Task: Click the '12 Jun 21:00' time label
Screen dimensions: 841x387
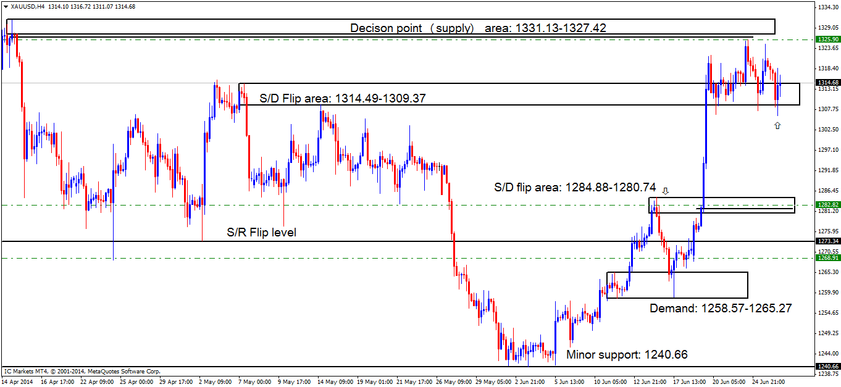Action: 650,382
